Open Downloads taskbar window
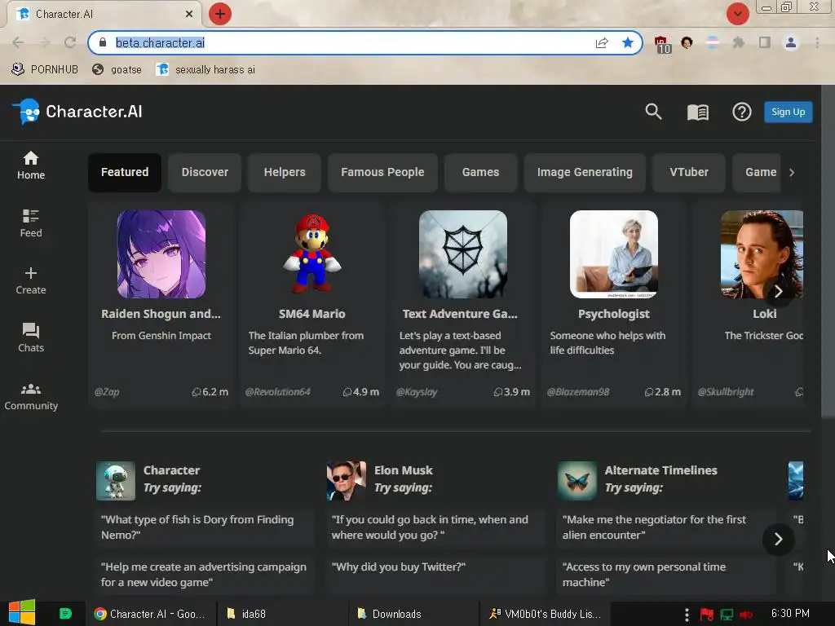Viewport: 835px width, 626px height. pos(413,614)
